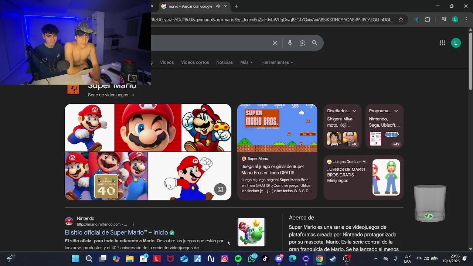Open Windows taskbar search

click(89, 259)
